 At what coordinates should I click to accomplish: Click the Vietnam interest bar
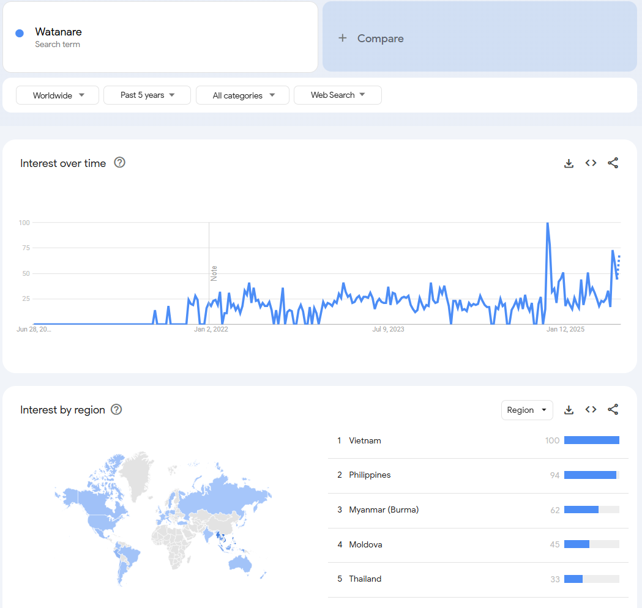(592, 440)
